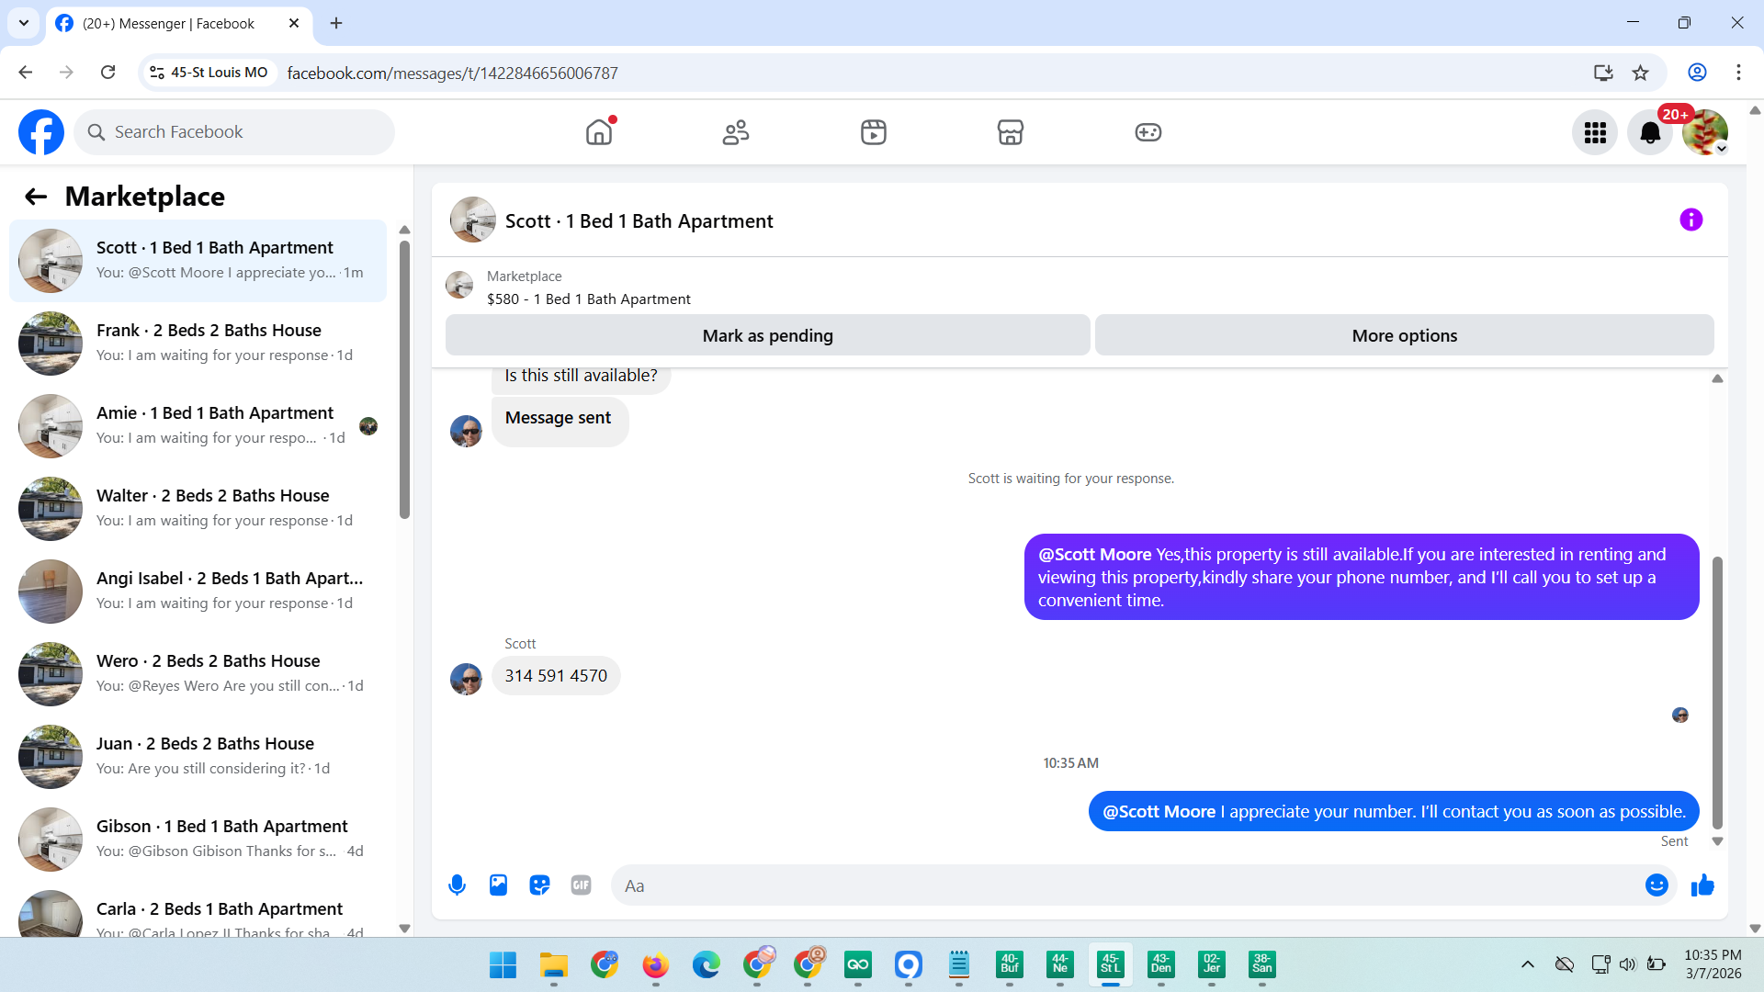Reload the page

coord(108,73)
